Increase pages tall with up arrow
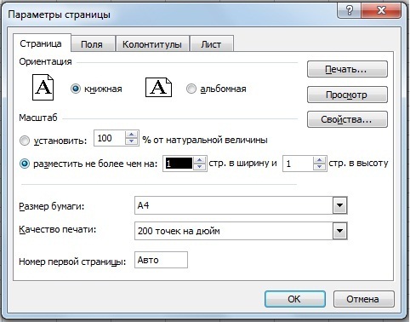Image resolution: width=410 pixels, height=322 pixels. click(x=320, y=160)
